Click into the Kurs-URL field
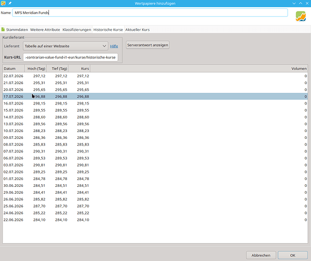This screenshot has height=261, width=311. (x=70, y=57)
